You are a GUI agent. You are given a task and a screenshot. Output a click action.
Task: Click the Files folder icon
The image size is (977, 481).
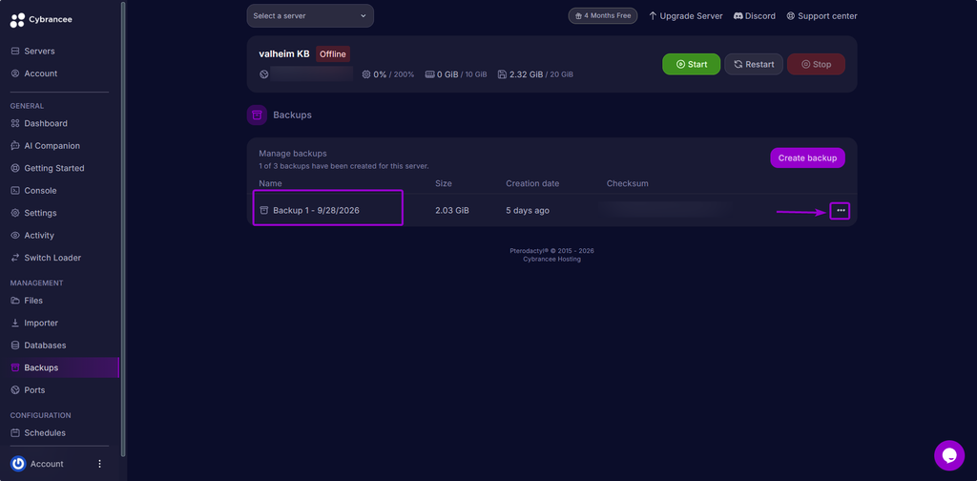(15, 301)
